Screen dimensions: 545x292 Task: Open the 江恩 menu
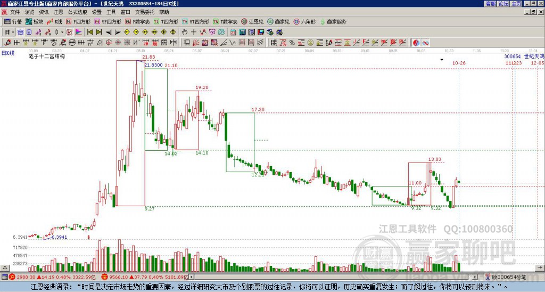[x=59, y=12]
